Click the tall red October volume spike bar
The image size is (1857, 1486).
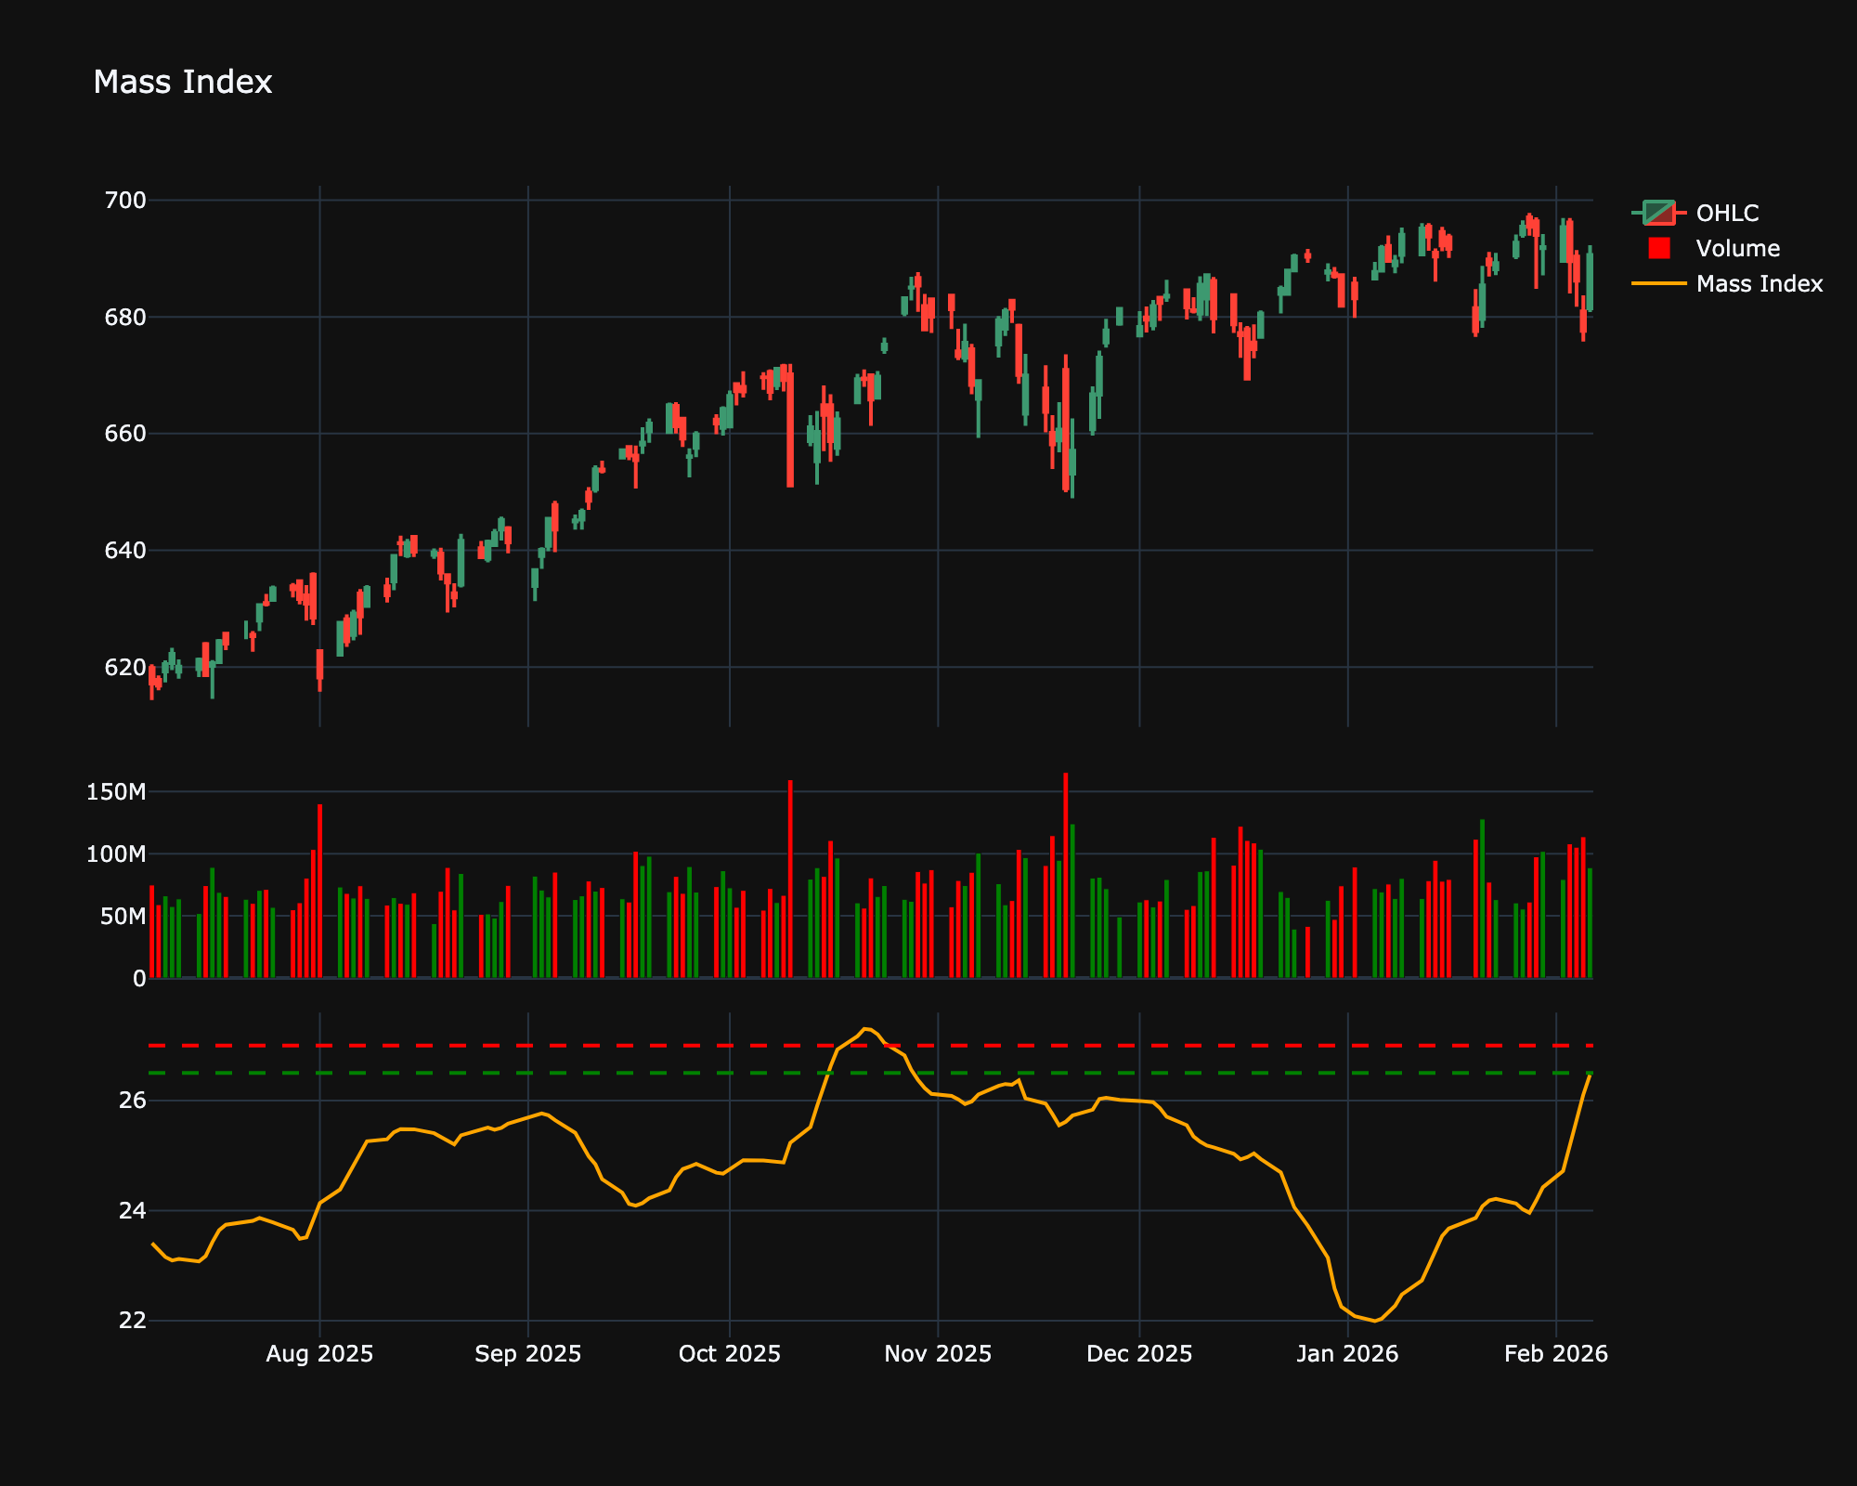[x=790, y=878]
